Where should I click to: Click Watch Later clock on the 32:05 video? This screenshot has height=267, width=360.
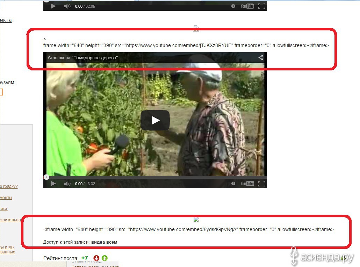pyautogui.click(x=233, y=6)
